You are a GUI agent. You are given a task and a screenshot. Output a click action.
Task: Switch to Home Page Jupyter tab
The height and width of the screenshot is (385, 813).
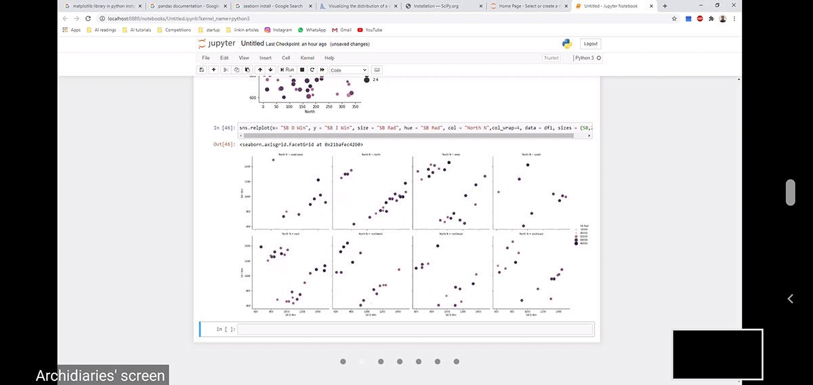528,6
